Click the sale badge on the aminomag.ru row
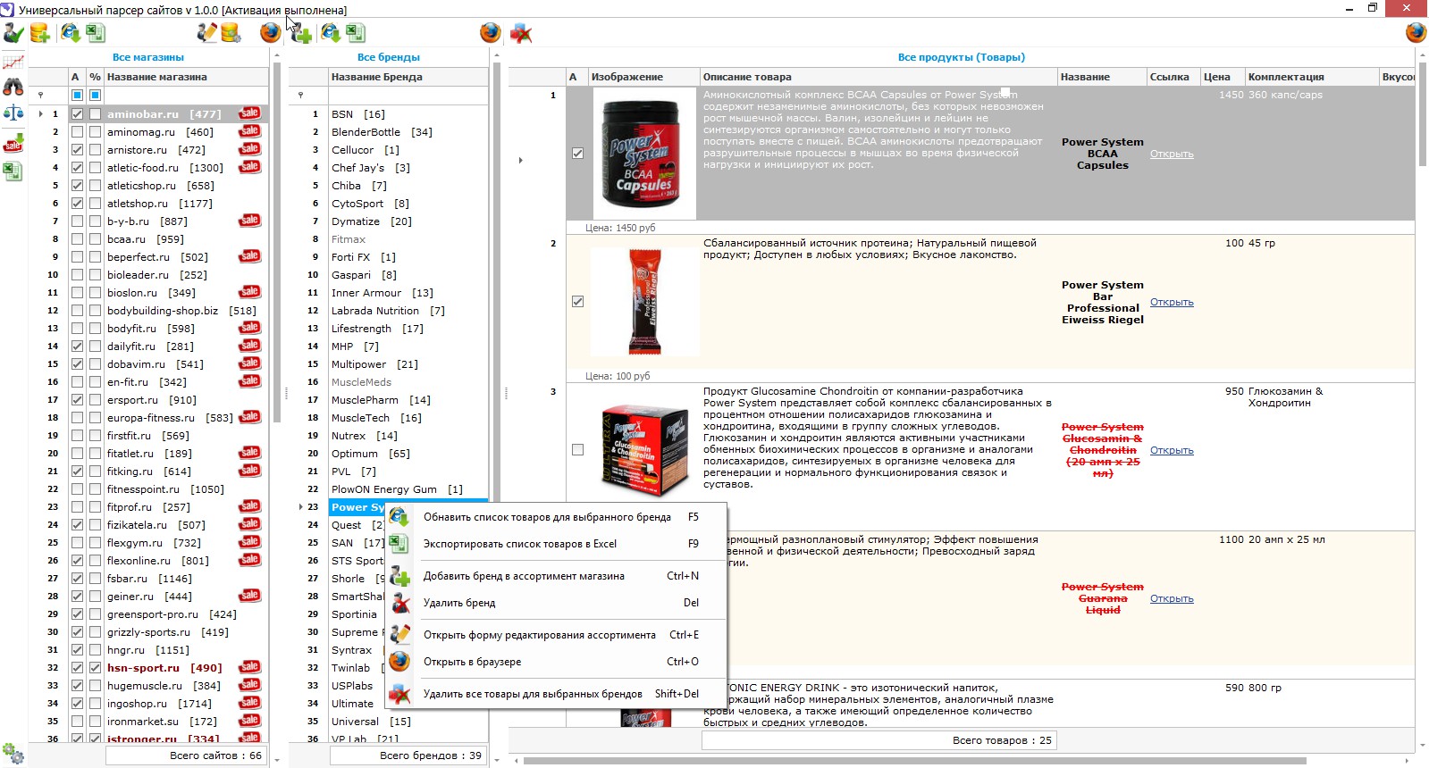The width and height of the screenshot is (1429, 768). (249, 131)
